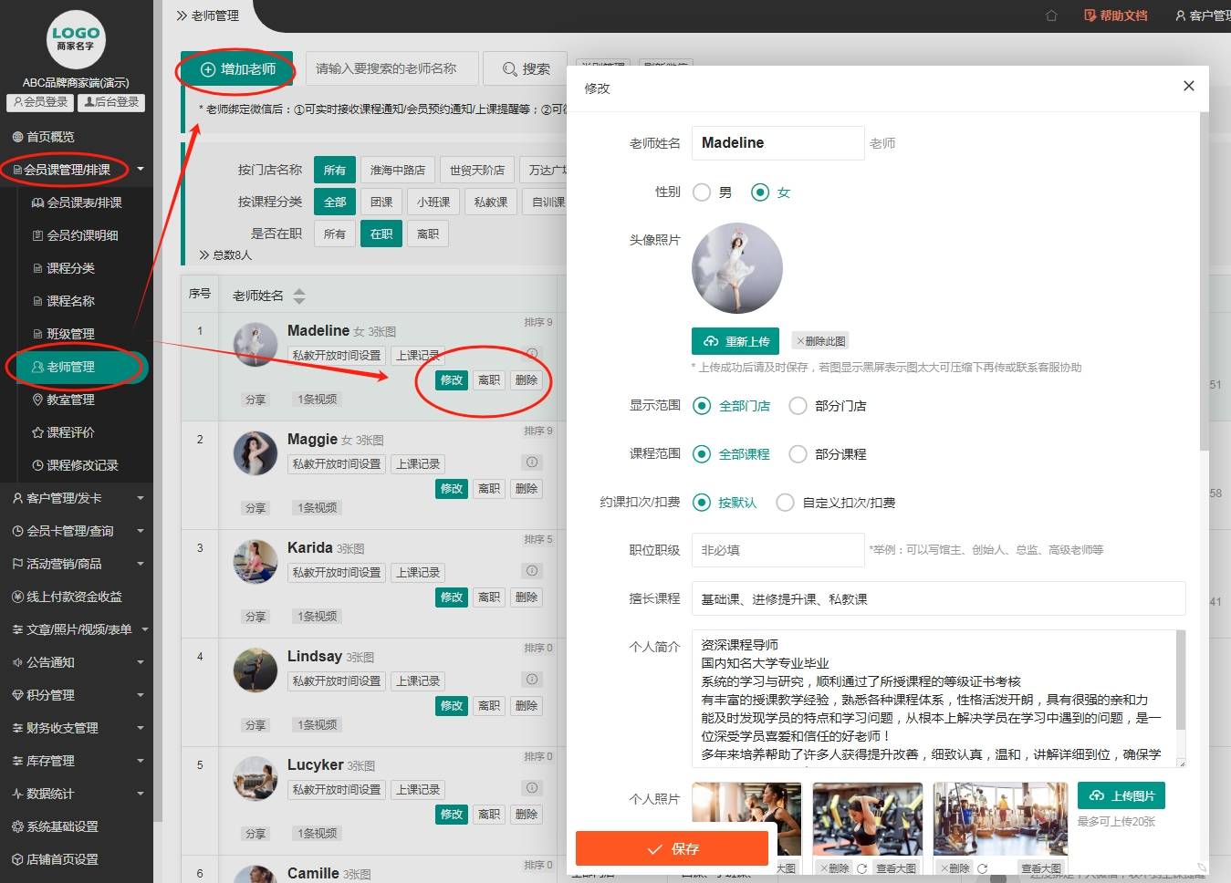Expand 客户管理/发卡 sidebar section
This screenshot has width=1231, height=883.
tap(77, 498)
